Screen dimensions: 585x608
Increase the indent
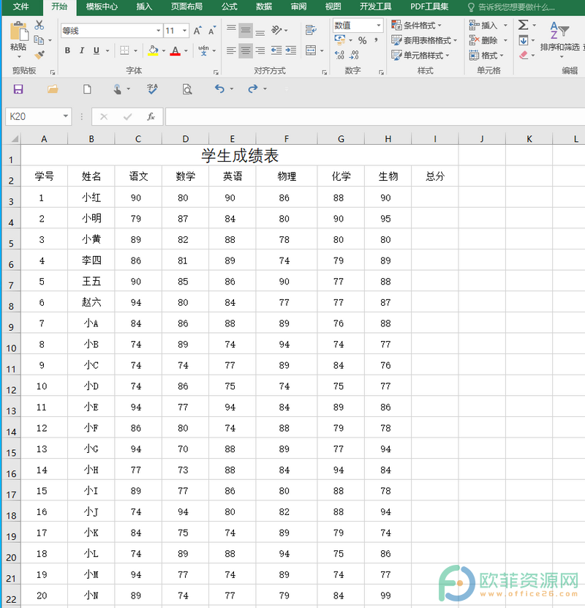(290, 50)
